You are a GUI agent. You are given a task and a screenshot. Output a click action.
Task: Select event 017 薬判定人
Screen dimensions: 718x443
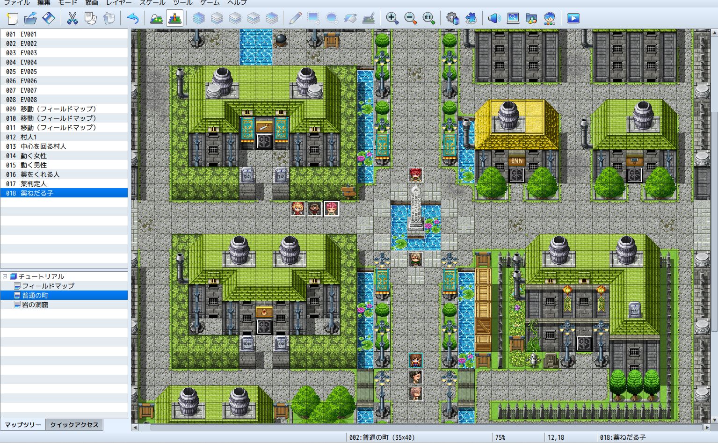click(x=64, y=184)
